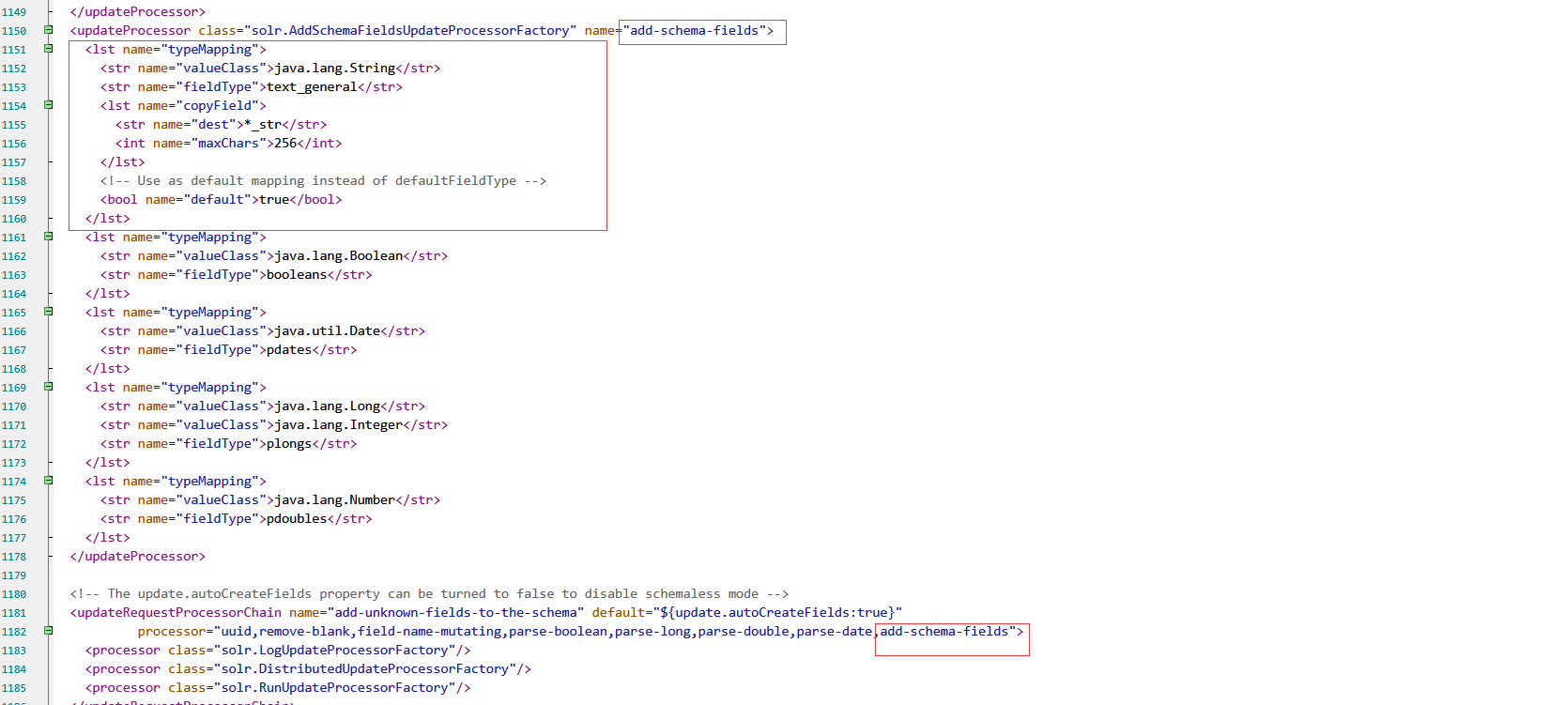Fold the java.util.Date typeMapping on line 1165
1565x705 pixels.
49,312
